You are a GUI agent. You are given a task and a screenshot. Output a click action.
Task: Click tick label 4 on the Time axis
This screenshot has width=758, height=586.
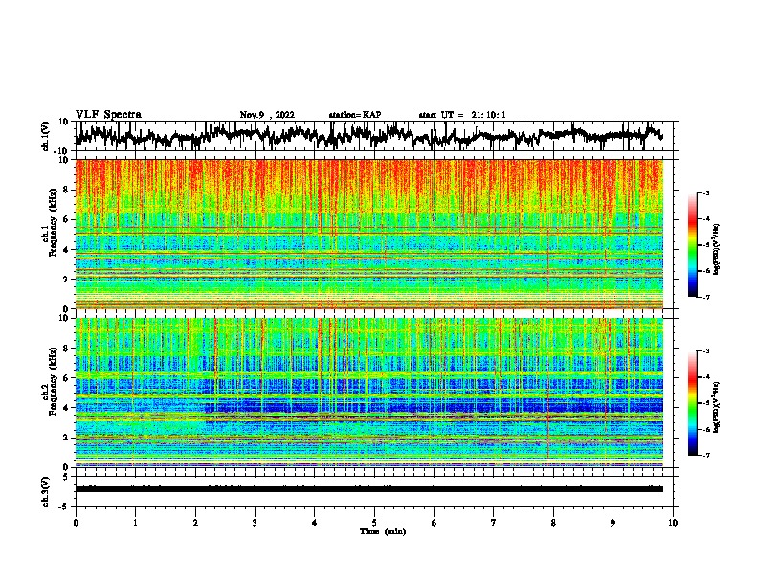315,523
